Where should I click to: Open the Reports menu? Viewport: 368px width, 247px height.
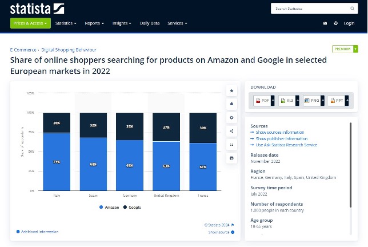(94, 23)
